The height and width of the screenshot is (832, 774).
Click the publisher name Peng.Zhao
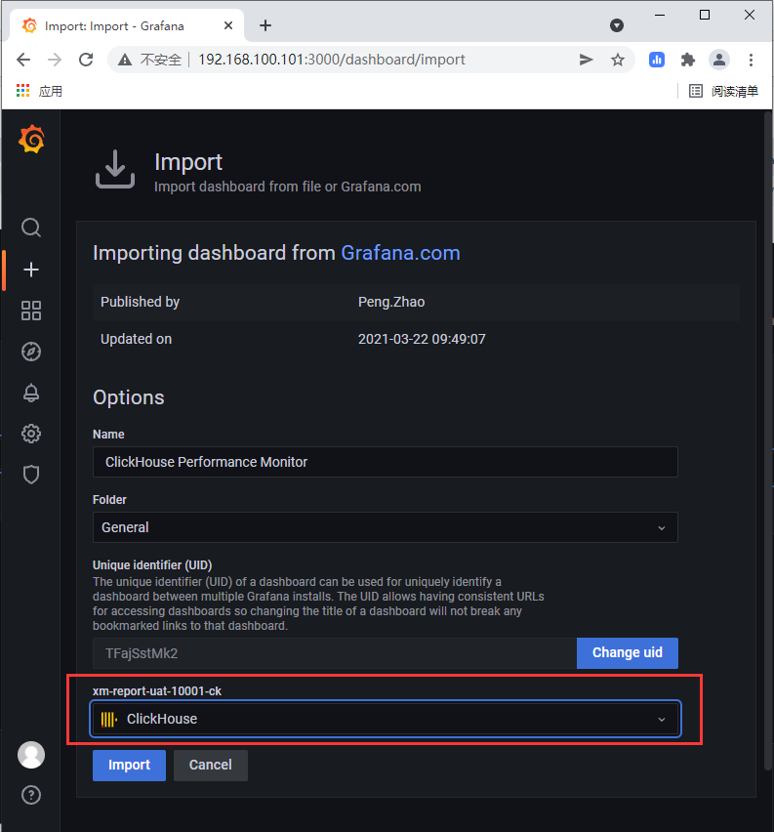391,302
